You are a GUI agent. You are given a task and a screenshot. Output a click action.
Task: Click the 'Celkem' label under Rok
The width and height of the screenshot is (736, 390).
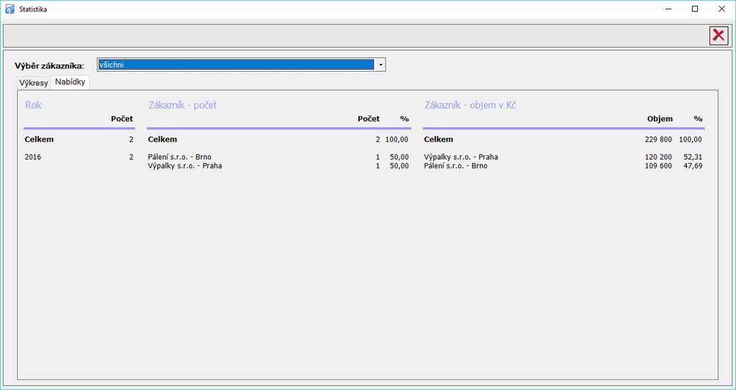point(39,139)
